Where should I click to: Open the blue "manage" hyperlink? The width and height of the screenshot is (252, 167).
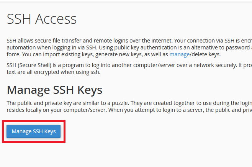180,54
